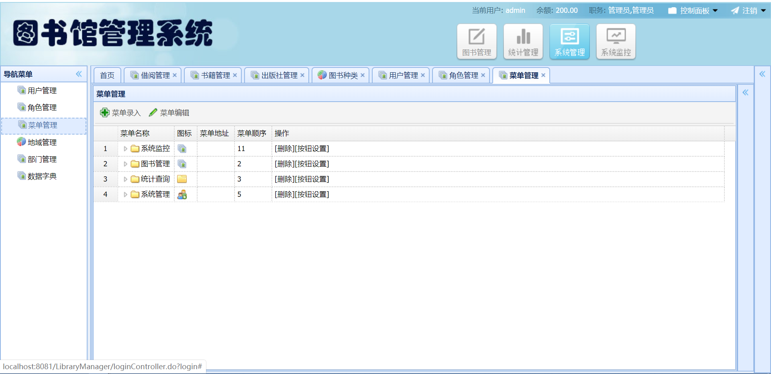This screenshot has width=771, height=374.
Task: Click the icon in the 图书管理 row's 图标 column
Action: coord(182,164)
